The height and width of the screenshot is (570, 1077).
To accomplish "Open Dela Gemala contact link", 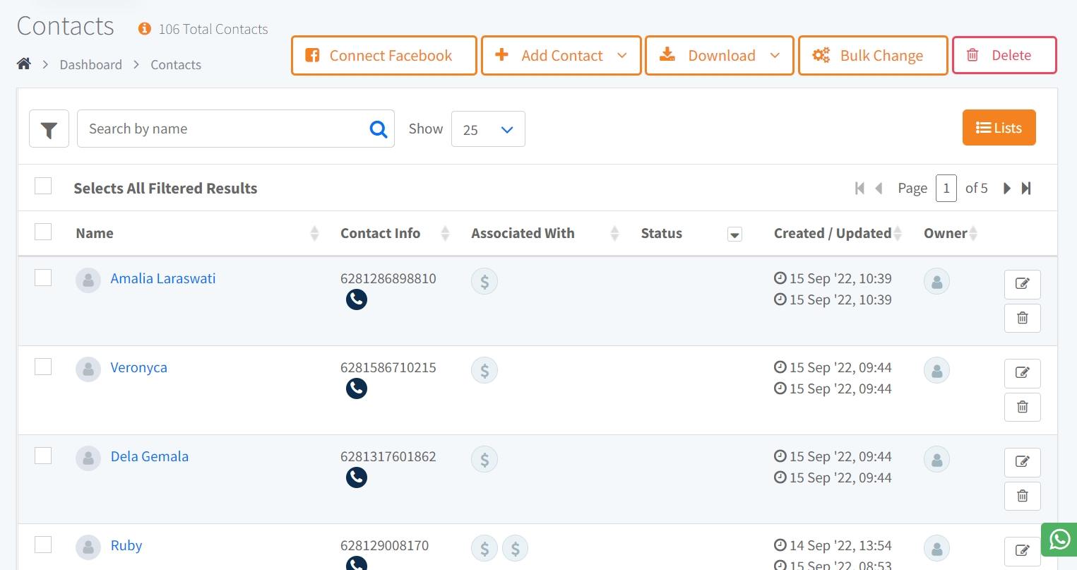I will 150,456.
